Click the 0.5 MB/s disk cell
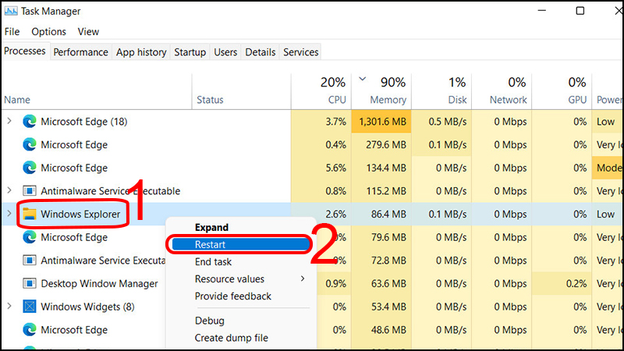Image resolution: width=624 pixels, height=351 pixels. coord(441,122)
